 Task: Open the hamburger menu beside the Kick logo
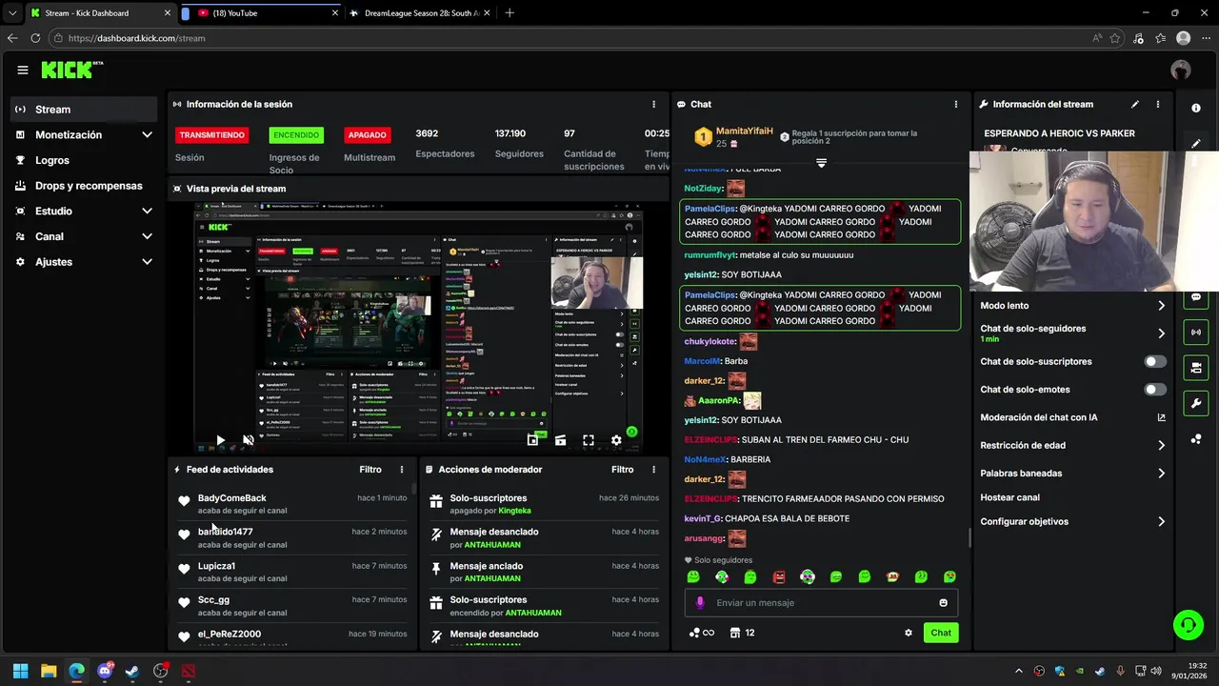[x=22, y=70]
